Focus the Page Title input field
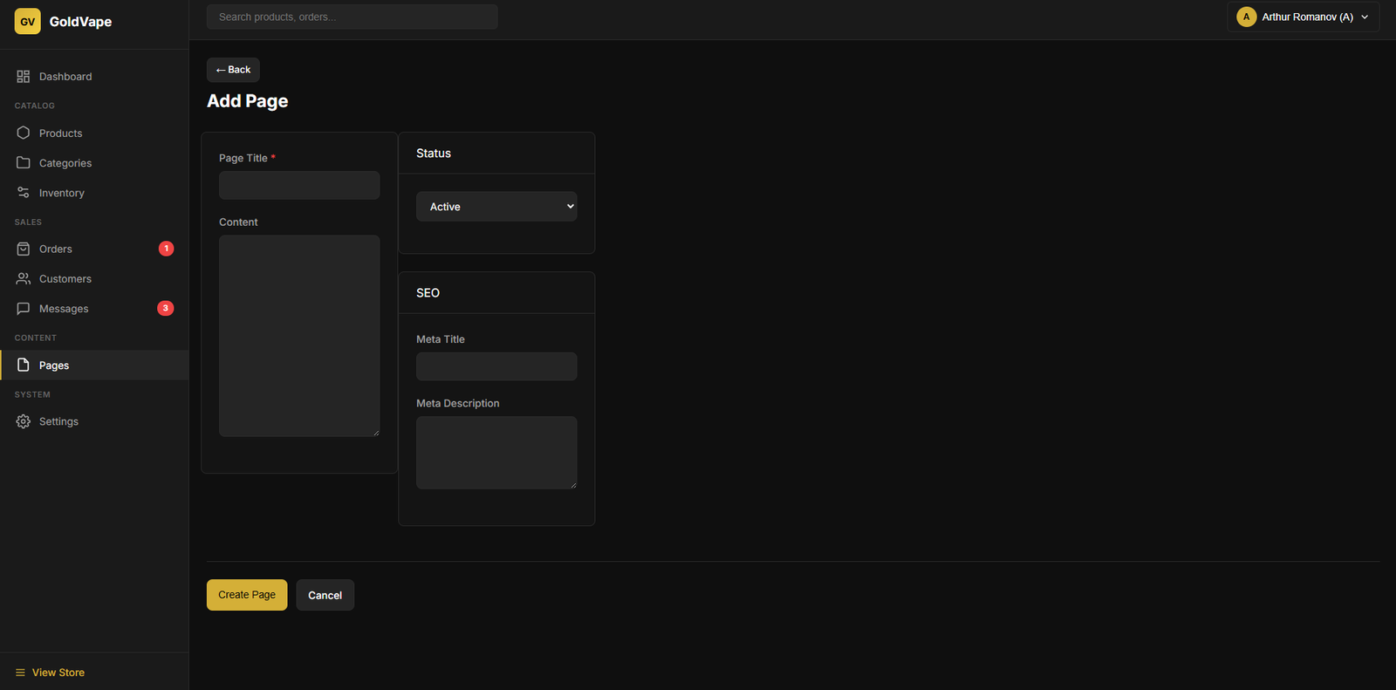 299,186
